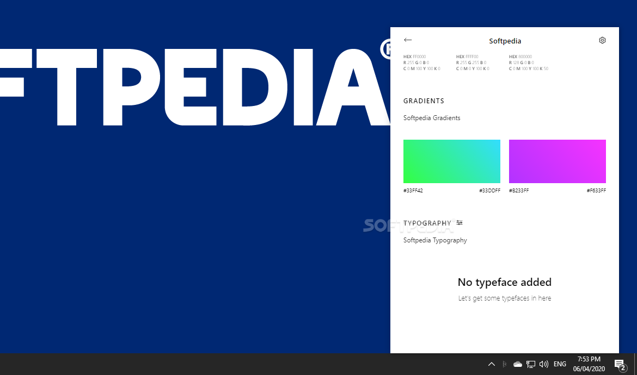Go back with the left arrow icon

408,40
